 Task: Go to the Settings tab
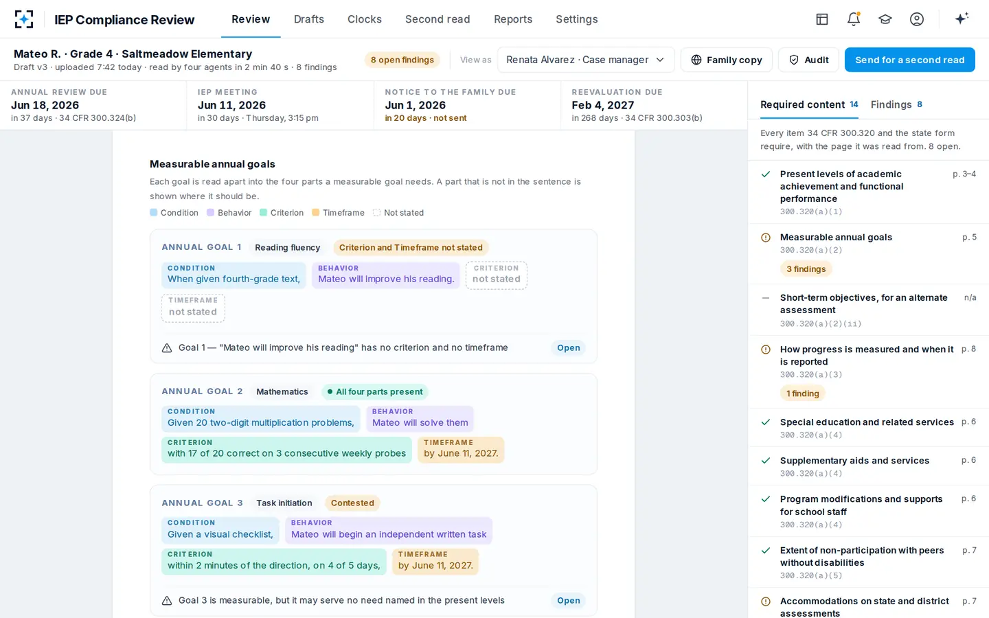(x=577, y=19)
